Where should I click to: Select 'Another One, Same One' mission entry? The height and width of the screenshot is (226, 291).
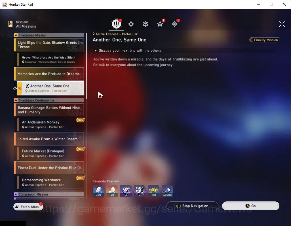click(50, 88)
